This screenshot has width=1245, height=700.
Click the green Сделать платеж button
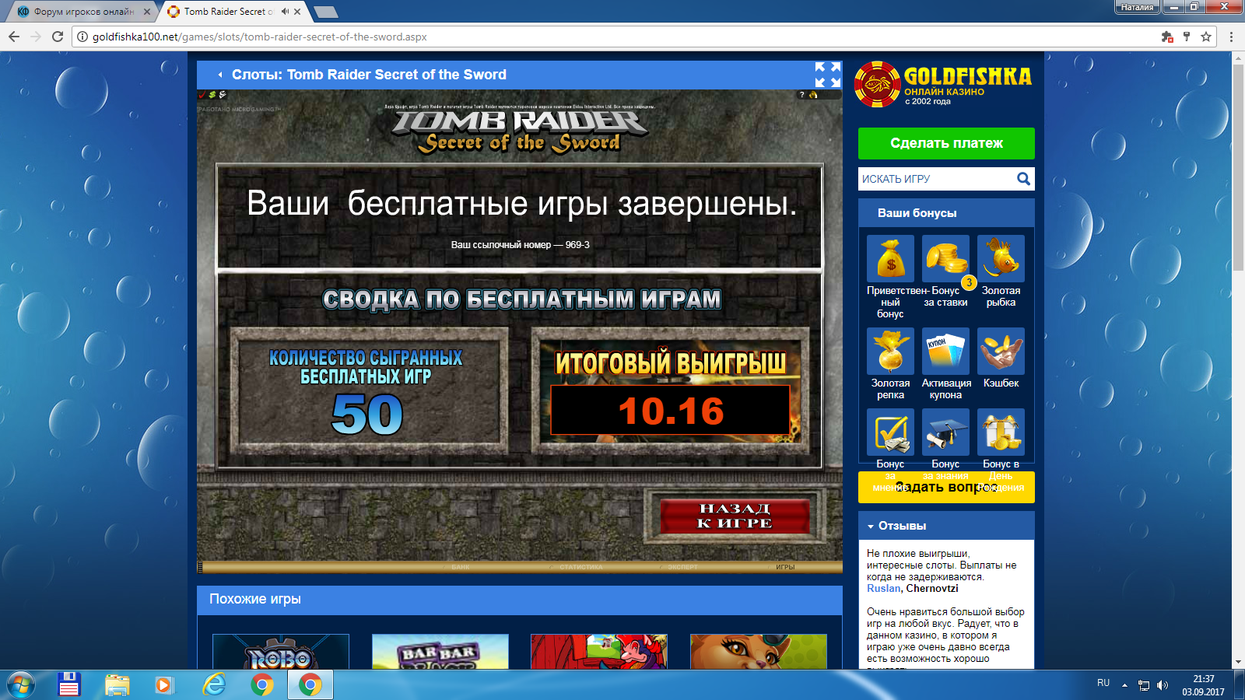946,143
